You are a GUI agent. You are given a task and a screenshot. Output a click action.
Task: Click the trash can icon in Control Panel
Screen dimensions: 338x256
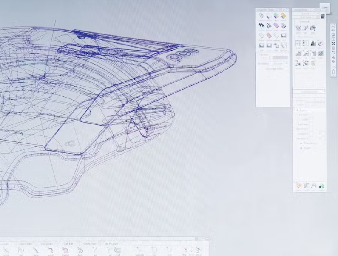(x=323, y=16)
